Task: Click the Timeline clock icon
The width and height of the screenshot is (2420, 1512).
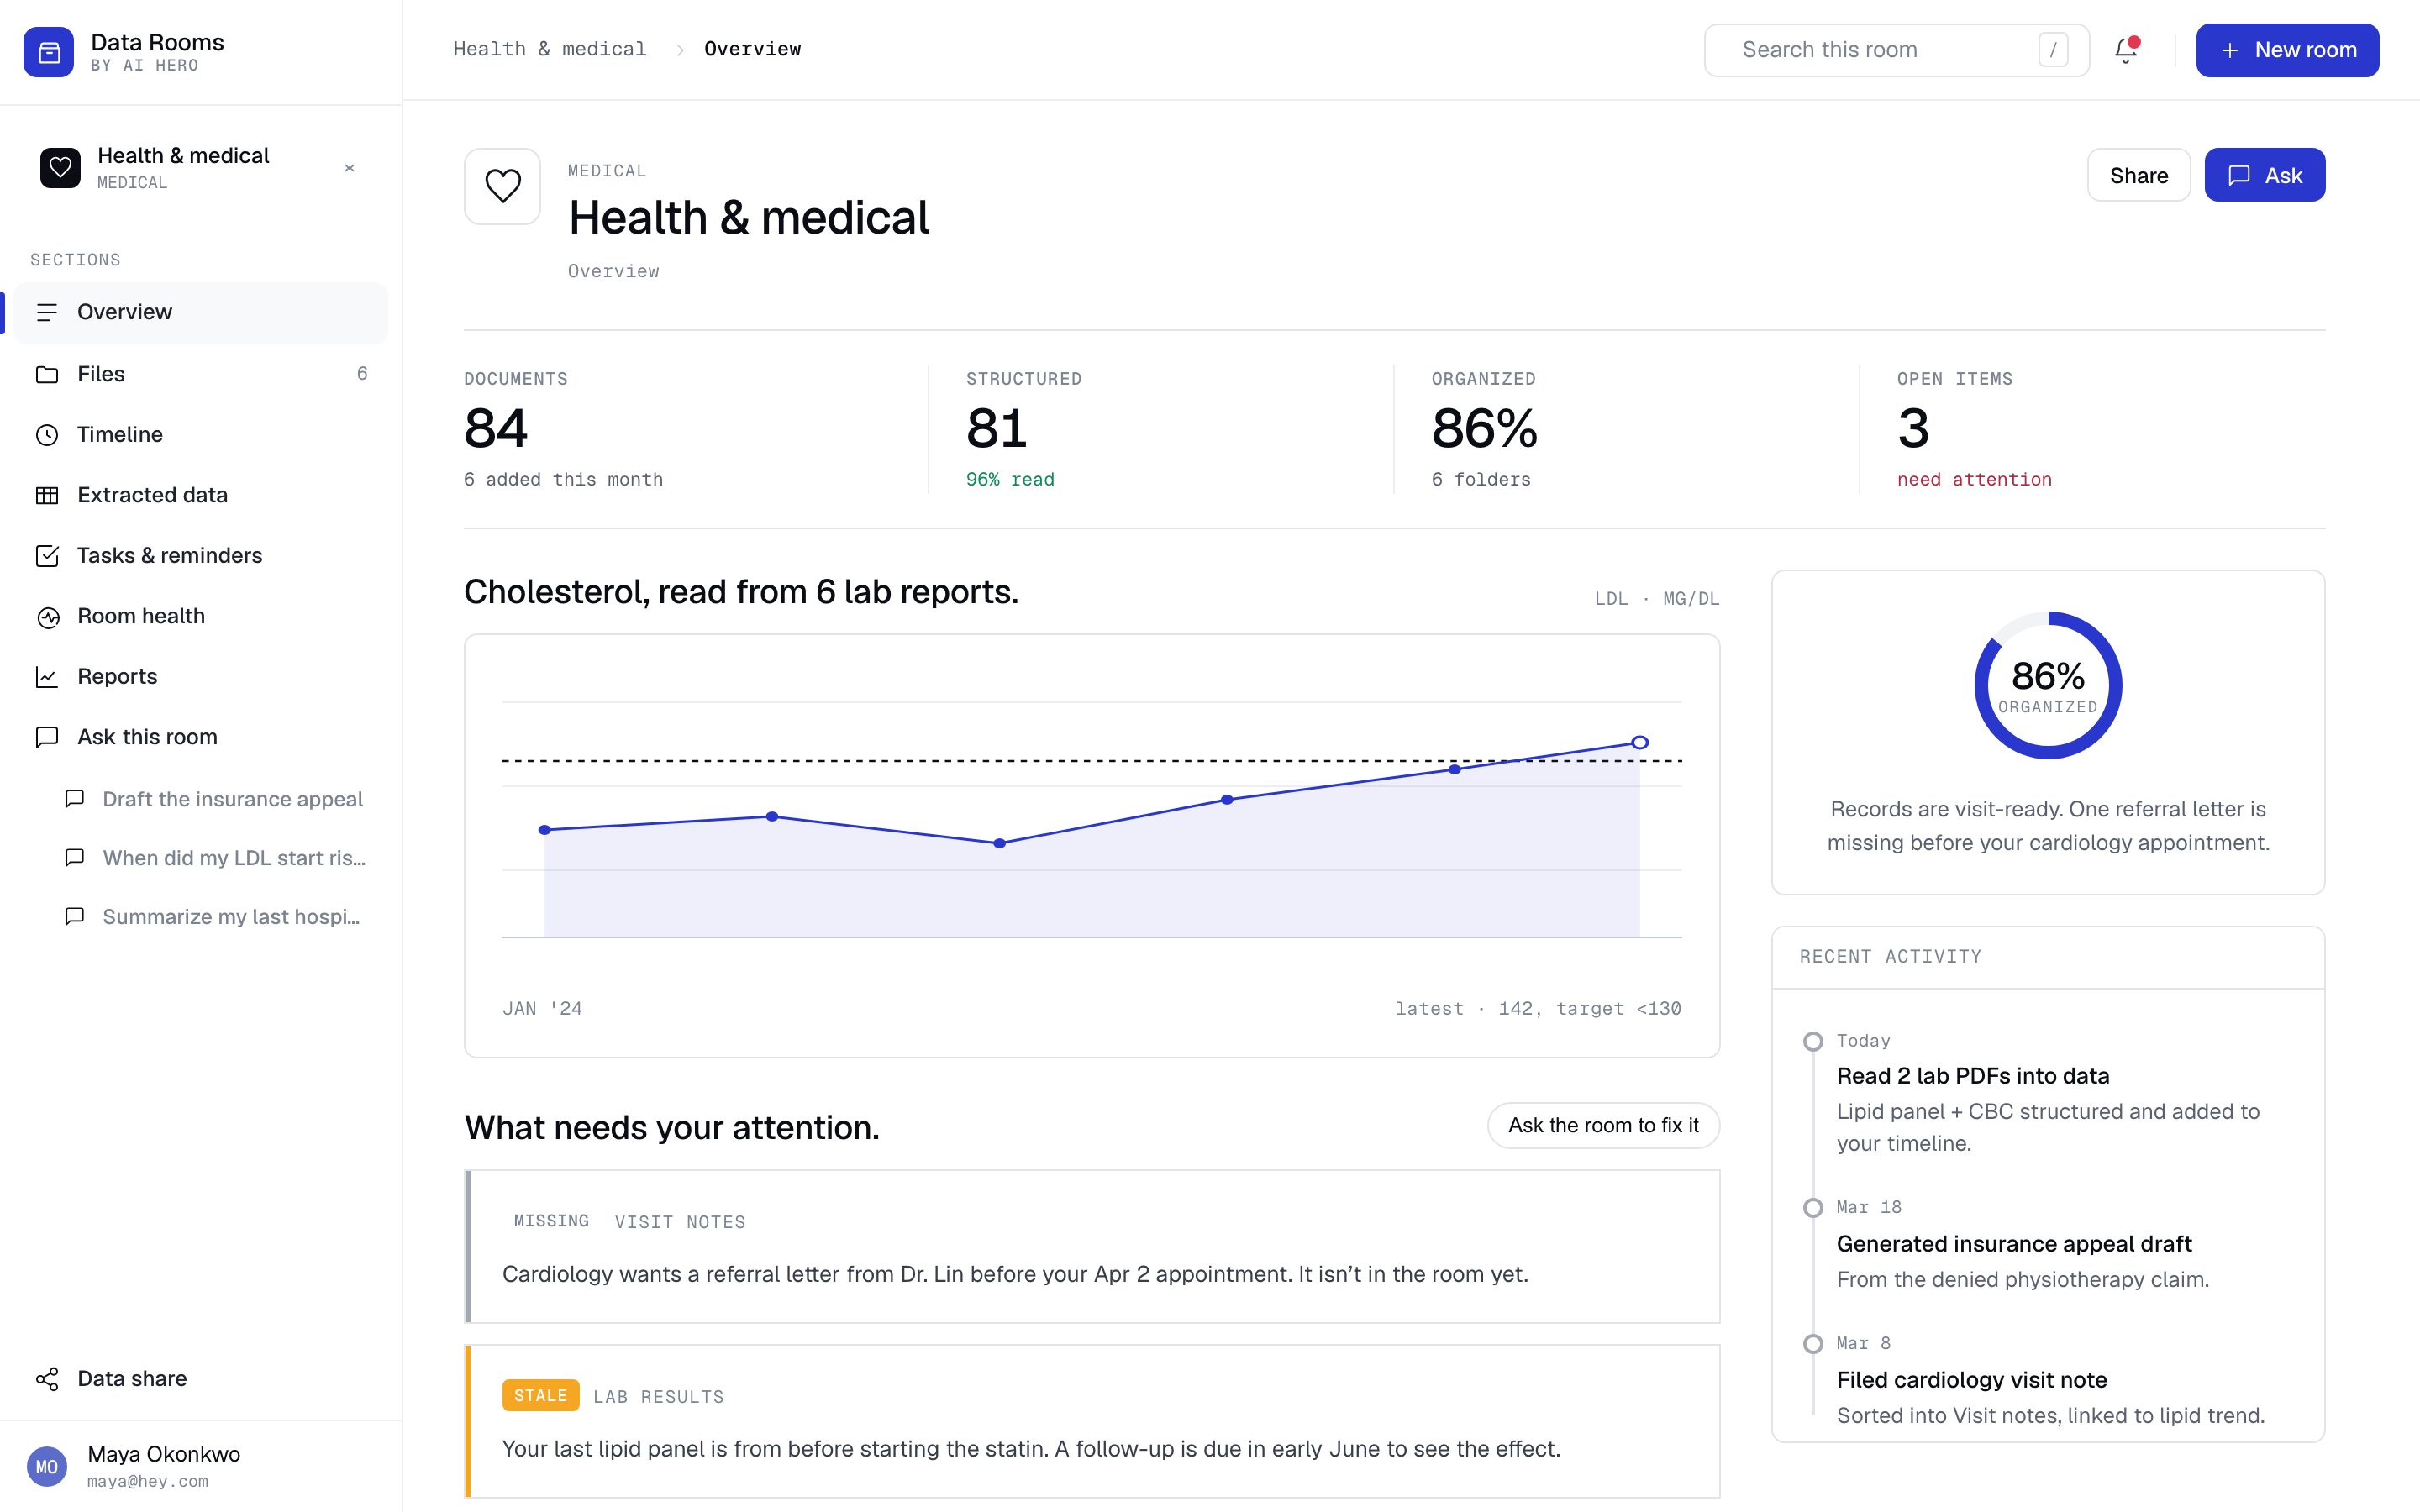Action: coord(47,435)
